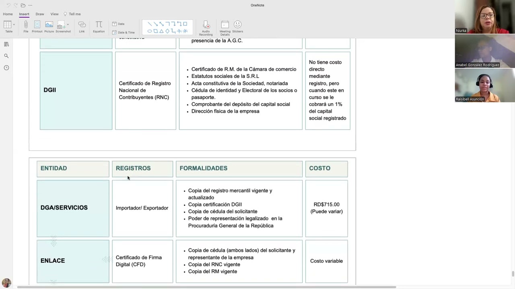Insert a file Printout
This screenshot has height=289, width=515.
pyautogui.click(x=37, y=27)
